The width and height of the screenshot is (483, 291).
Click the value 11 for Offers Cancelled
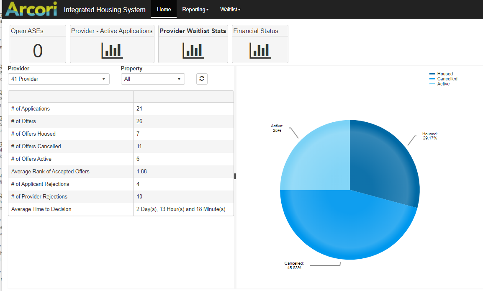[x=139, y=147]
